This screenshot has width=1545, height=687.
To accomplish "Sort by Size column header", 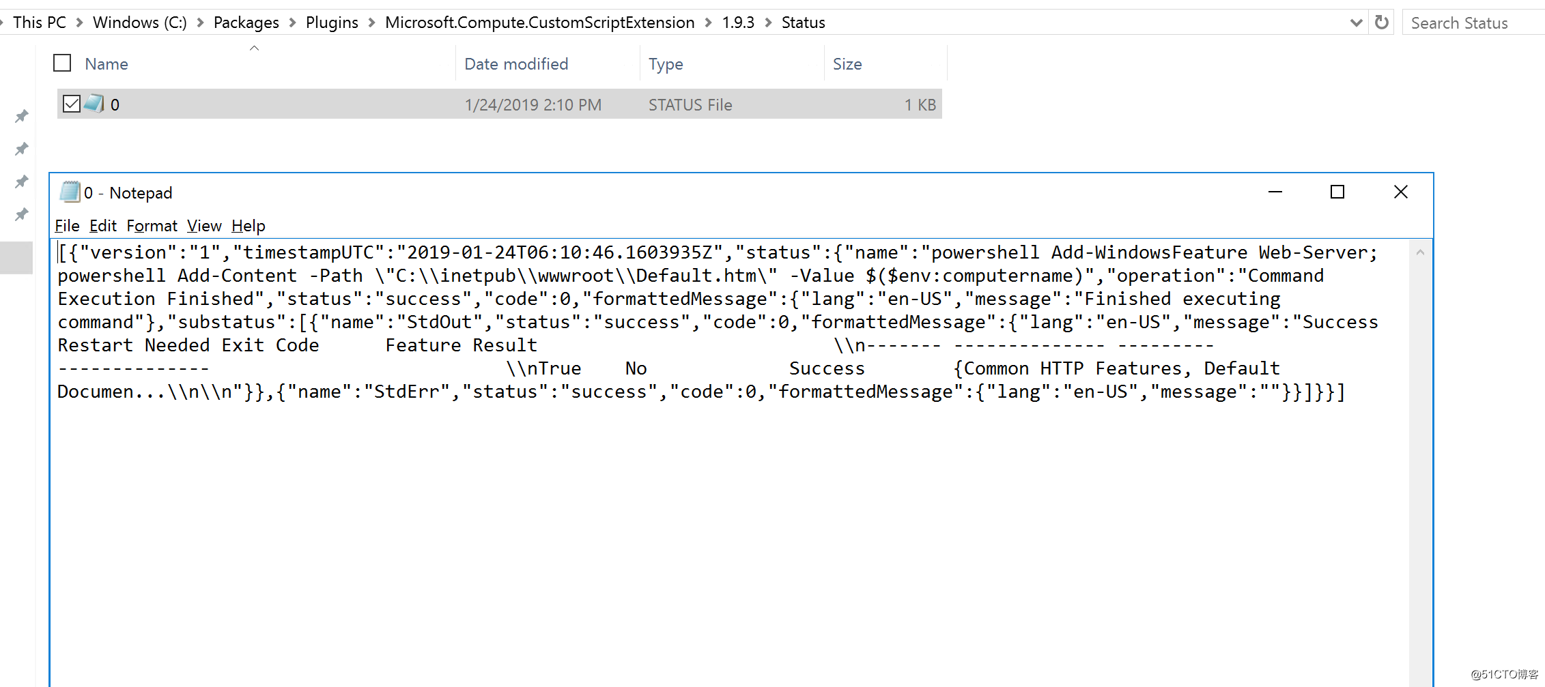I will click(847, 64).
